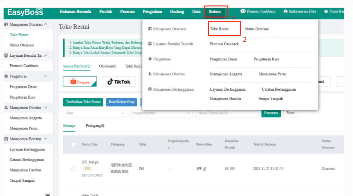Click the Pencarian search button
The height and width of the screenshot is (196, 353).
[271, 113]
